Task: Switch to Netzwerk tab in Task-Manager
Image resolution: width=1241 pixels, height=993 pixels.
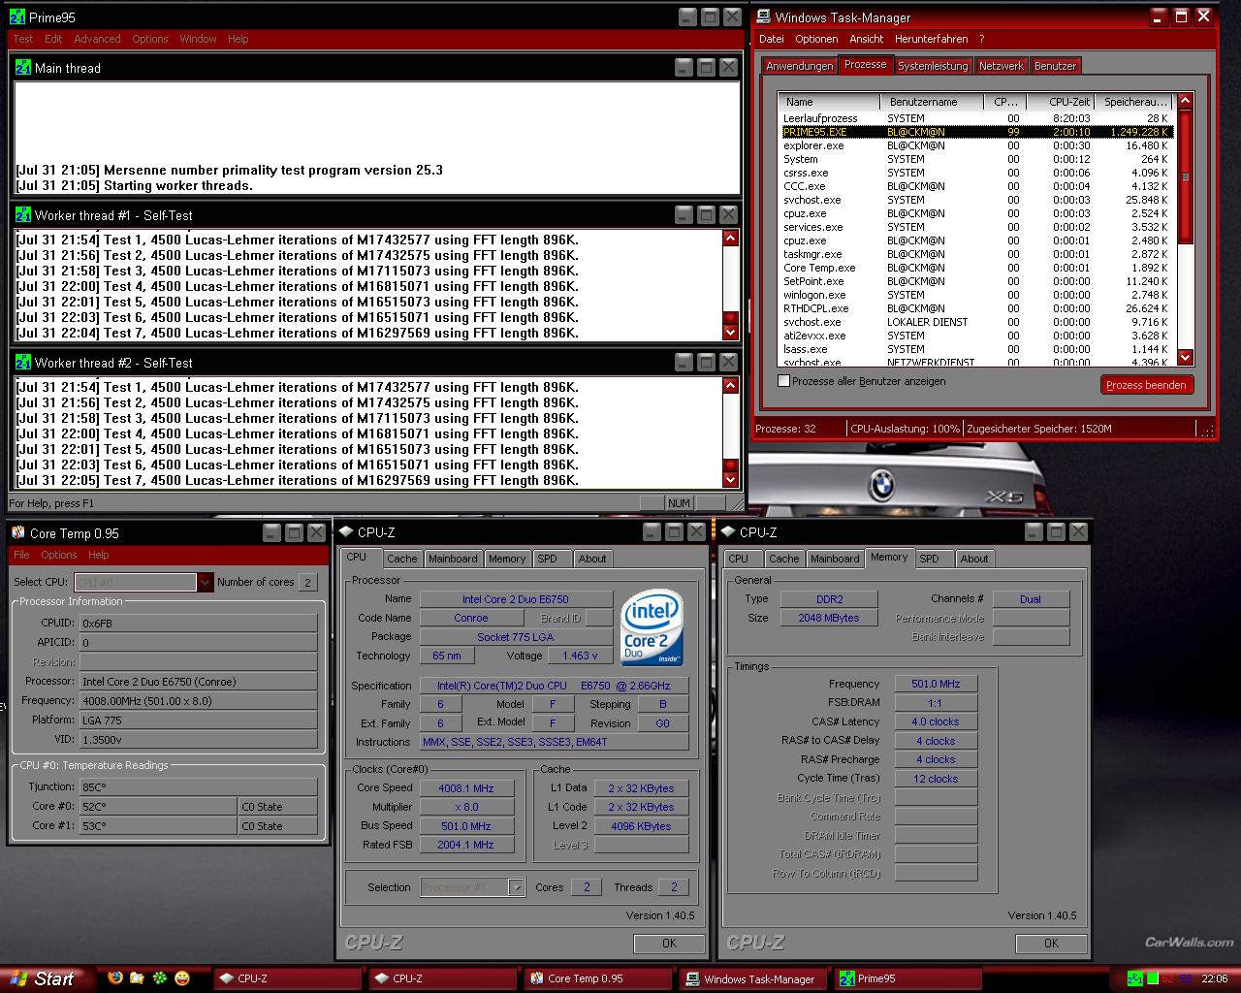Action: 1001,66
